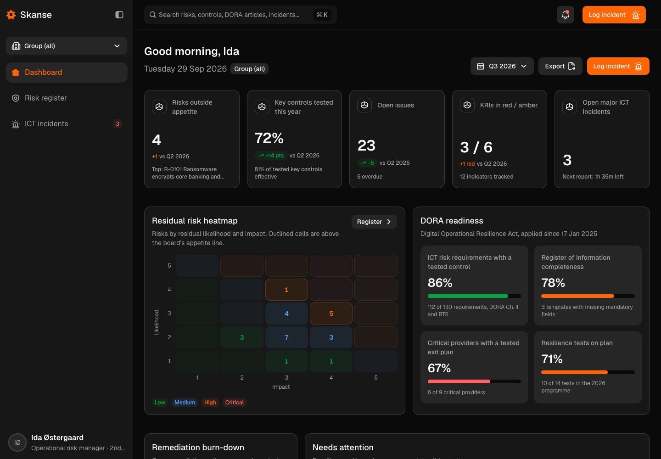The height and width of the screenshot is (459, 661).
Task: Collapse the sidebar panel toggle
Action: [119, 15]
